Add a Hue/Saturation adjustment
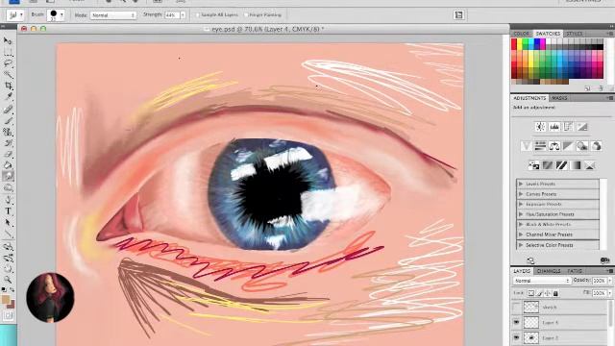Image resolution: width=615 pixels, height=346 pixels. (x=540, y=146)
